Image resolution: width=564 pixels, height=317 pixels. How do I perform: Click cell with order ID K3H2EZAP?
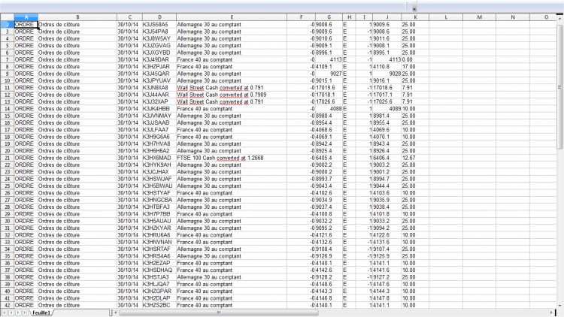[159, 263]
